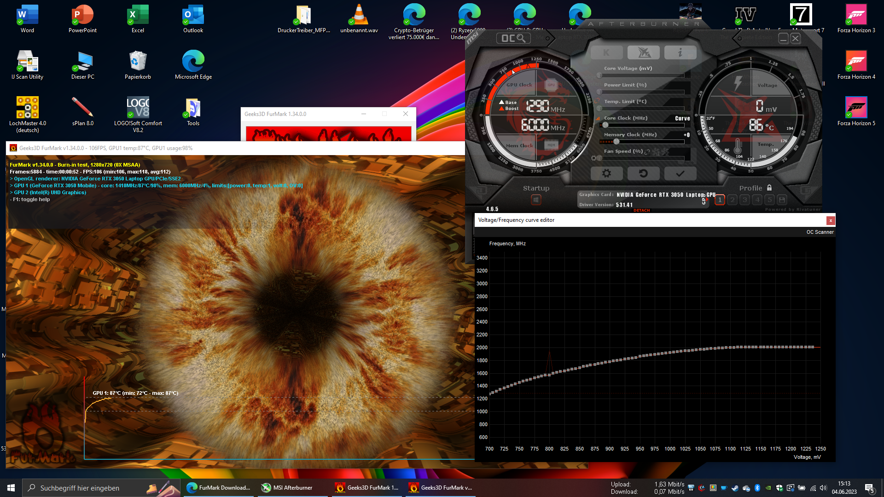The width and height of the screenshot is (884, 497).
Task: Open Afterburner OC Scanner search button
Action: [x=513, y=38]
